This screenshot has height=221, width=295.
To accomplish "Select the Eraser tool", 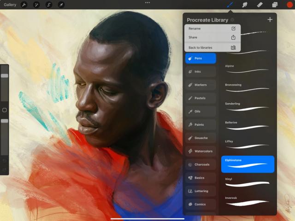I will point(260,5).
